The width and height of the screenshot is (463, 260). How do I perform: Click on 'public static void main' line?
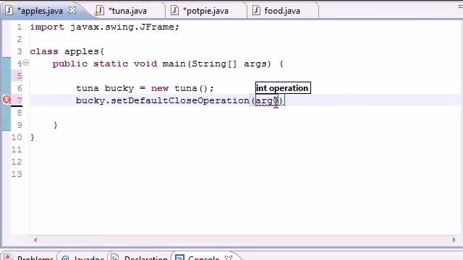(168, 64)
